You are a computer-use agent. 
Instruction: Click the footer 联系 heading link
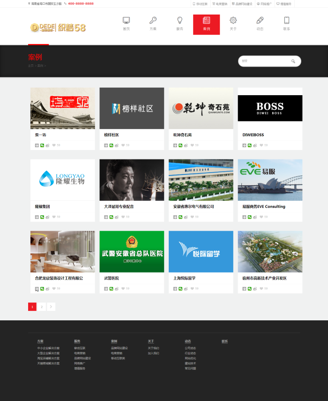[x=225, y=341]
